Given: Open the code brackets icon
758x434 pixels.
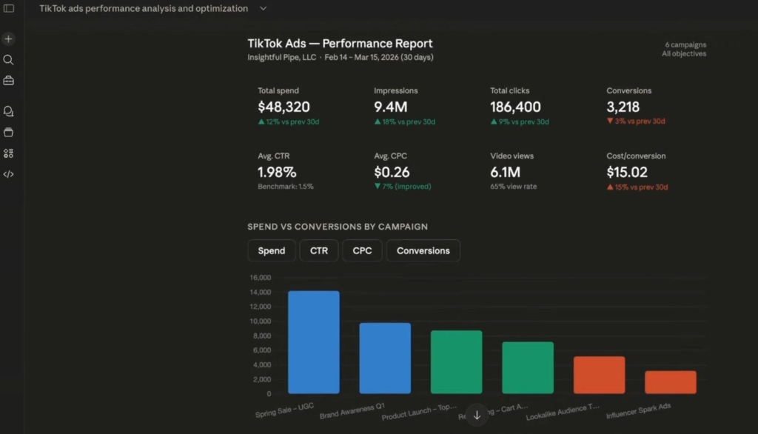Looking at the screenshot, I should (8, 174).
